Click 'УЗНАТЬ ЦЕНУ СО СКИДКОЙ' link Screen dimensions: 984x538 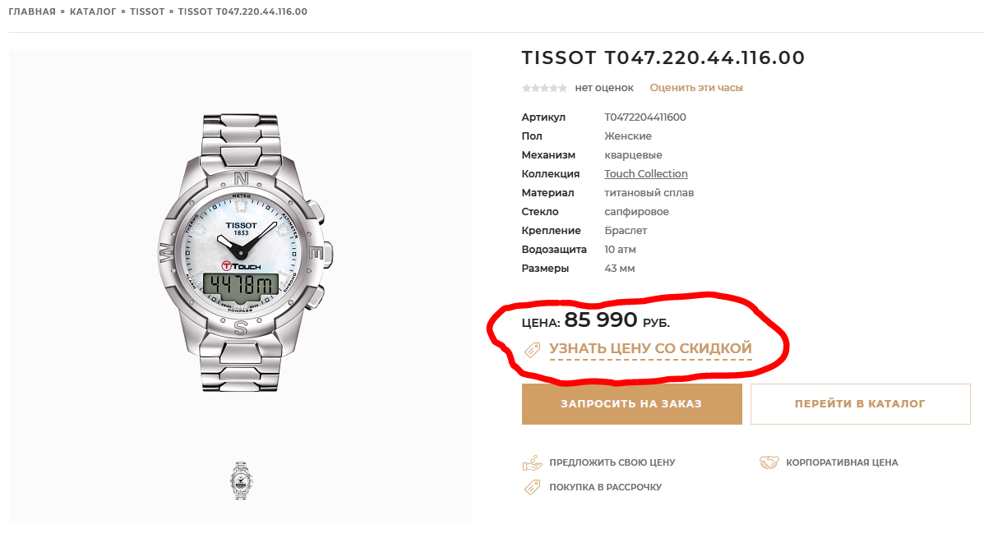[x=650, y=349]
